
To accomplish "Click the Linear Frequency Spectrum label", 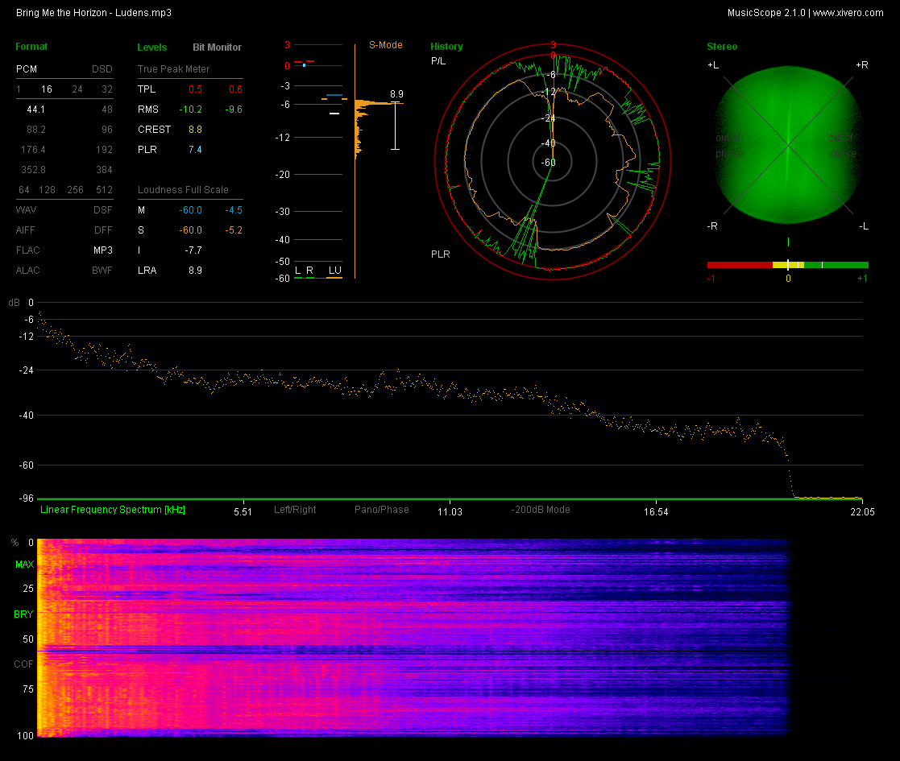I will [113, 509].
